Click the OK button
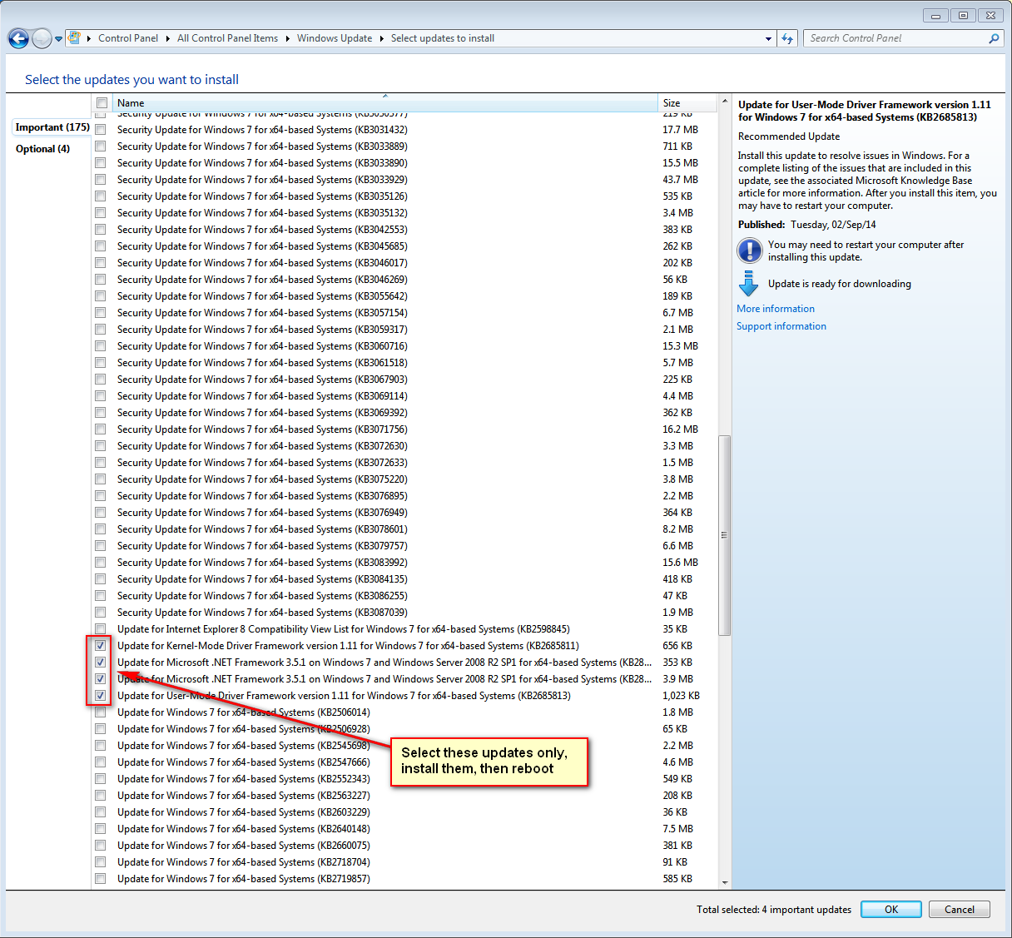 (891, 910)
